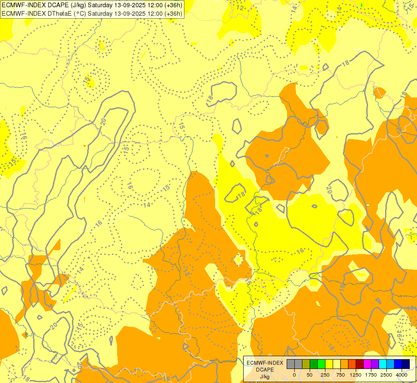
Task: Click the J/kg unit label in legend
Action: coord(265,377)
